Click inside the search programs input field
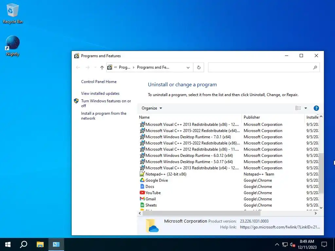 click(261, 67)
